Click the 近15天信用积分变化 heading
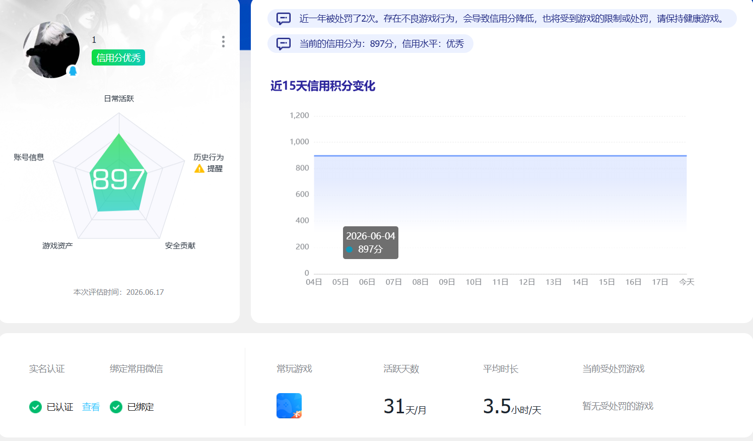Viewport: 753px width, 441px height. [x=323, y=86]
